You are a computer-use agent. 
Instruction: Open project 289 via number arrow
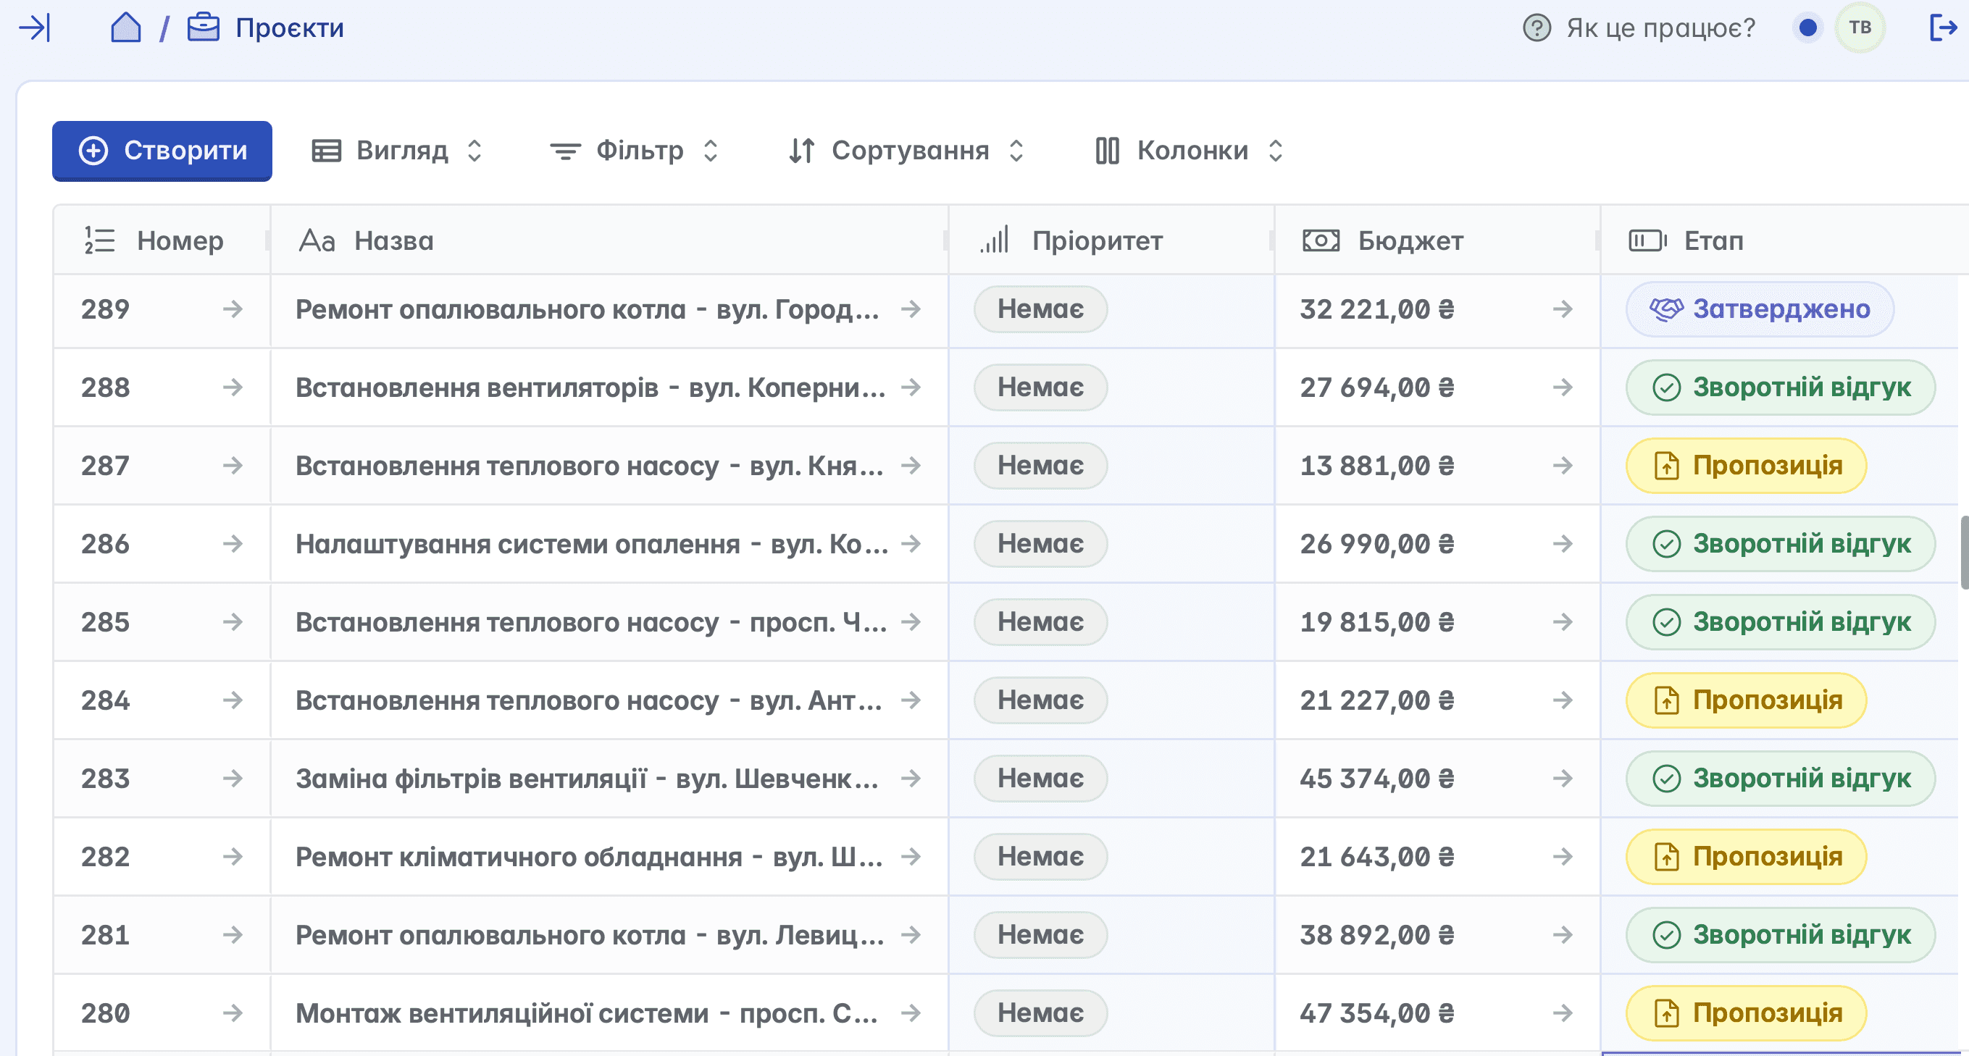click(233, 309)
